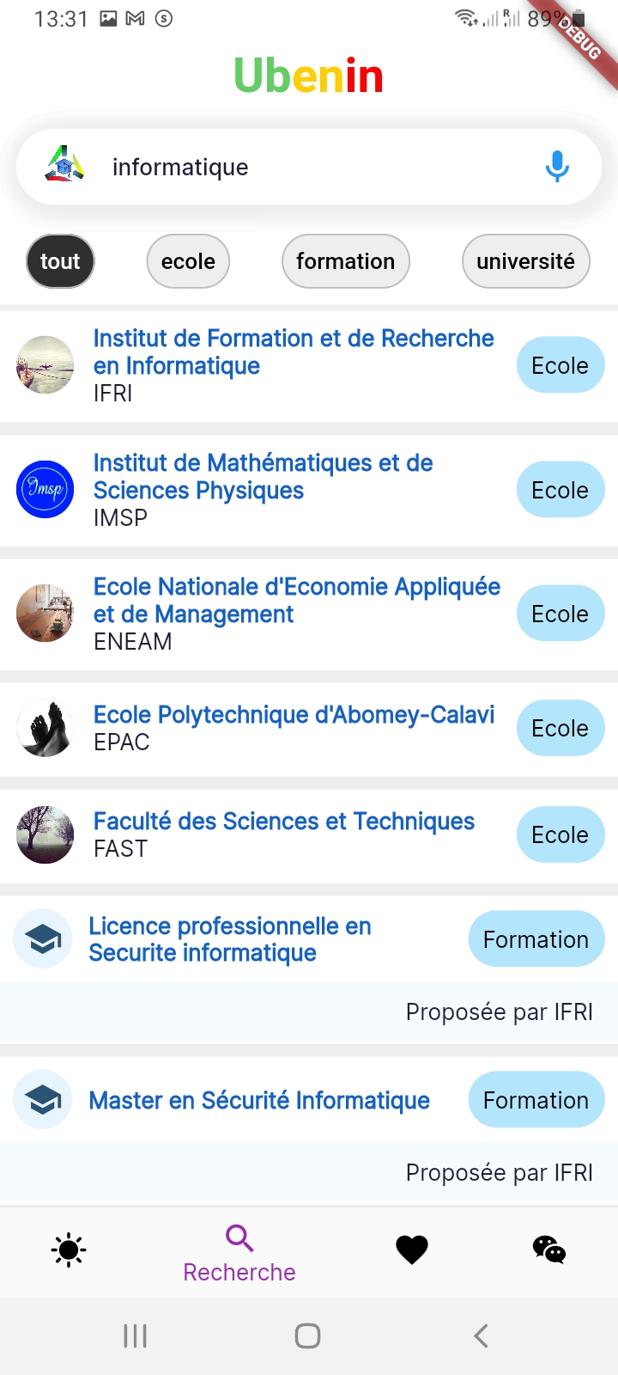Tap graduation cap icon beside Master en Sécurité

coord(43,1099)
